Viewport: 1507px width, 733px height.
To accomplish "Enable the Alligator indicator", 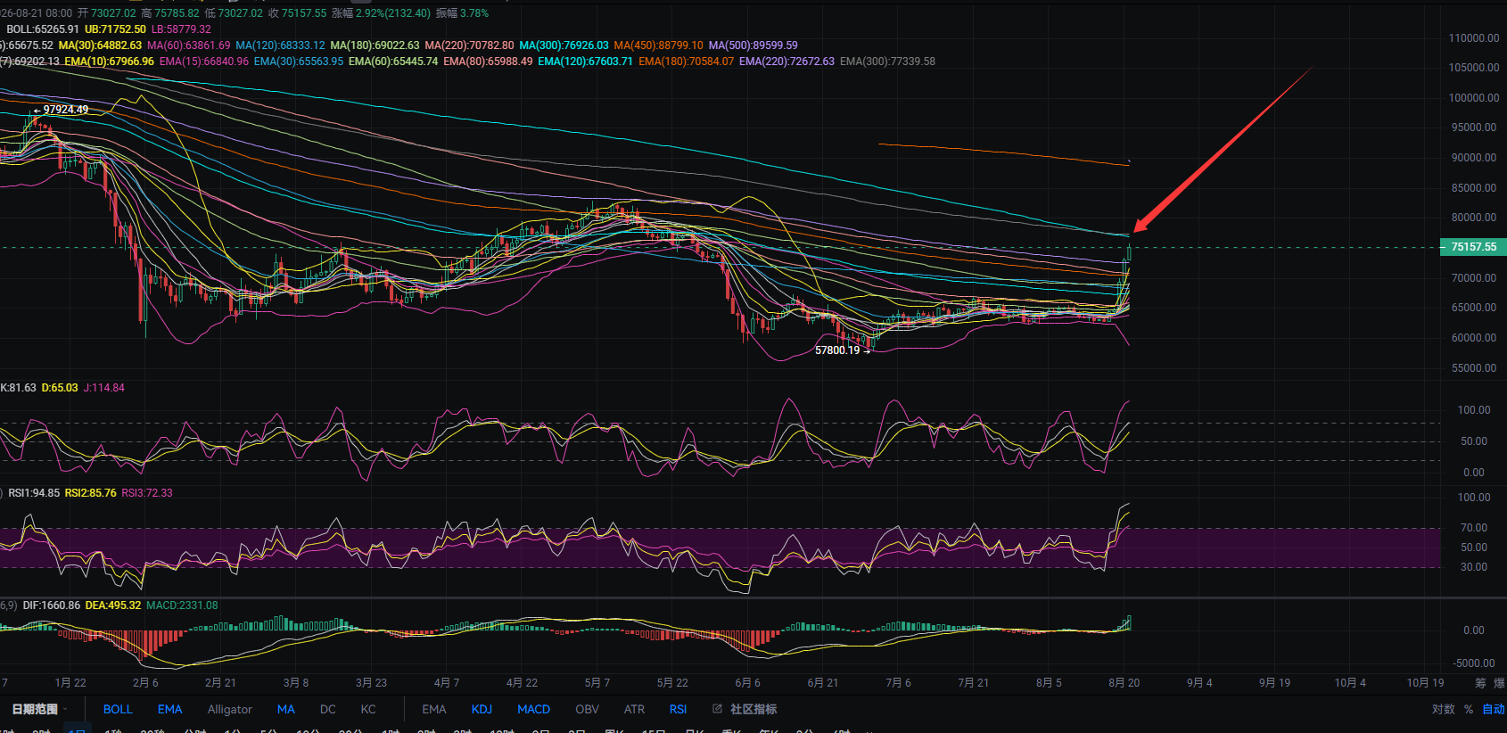I will tap(230, 709).
